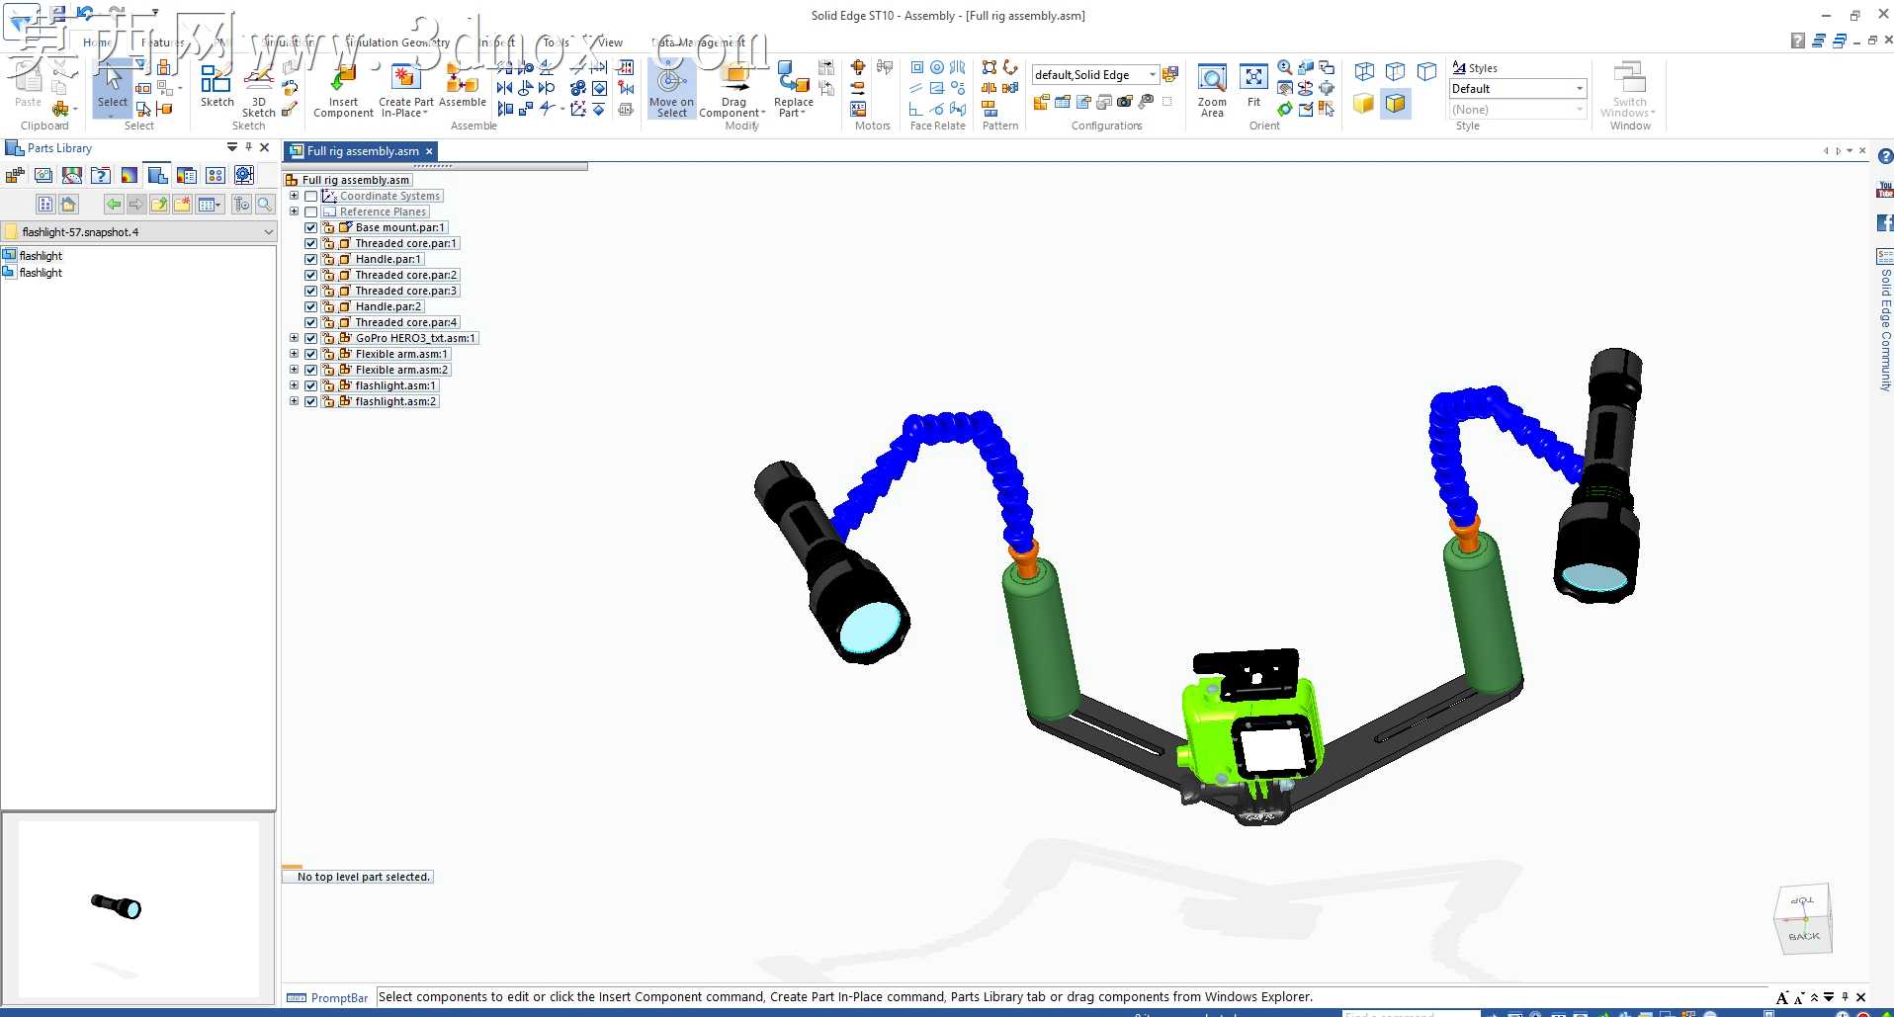
Task: Expand the Flexible arm.asm:2 node
Action: pyautogui.click(x=294, y=370)
